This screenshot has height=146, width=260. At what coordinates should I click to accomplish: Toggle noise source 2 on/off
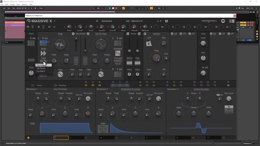139,34
